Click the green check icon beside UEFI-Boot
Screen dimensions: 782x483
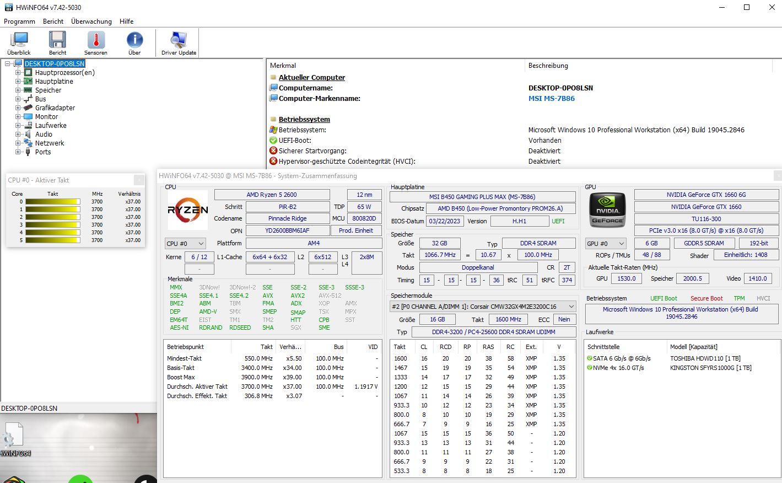(273, 140)
